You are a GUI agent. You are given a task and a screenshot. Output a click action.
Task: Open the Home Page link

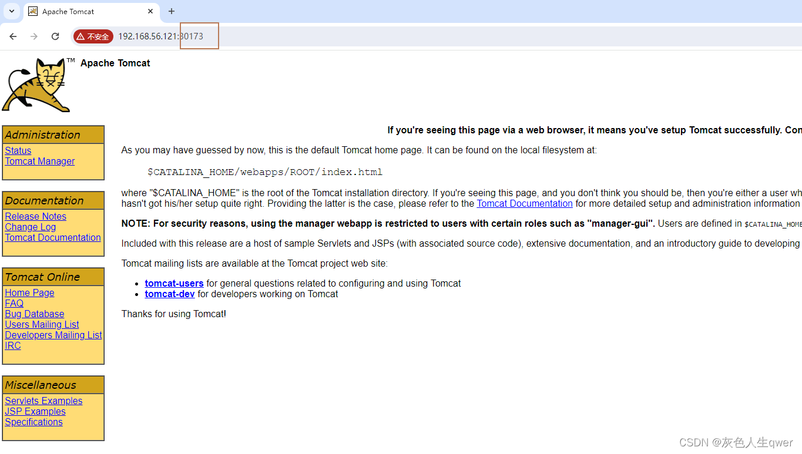(x=29, y=292)
